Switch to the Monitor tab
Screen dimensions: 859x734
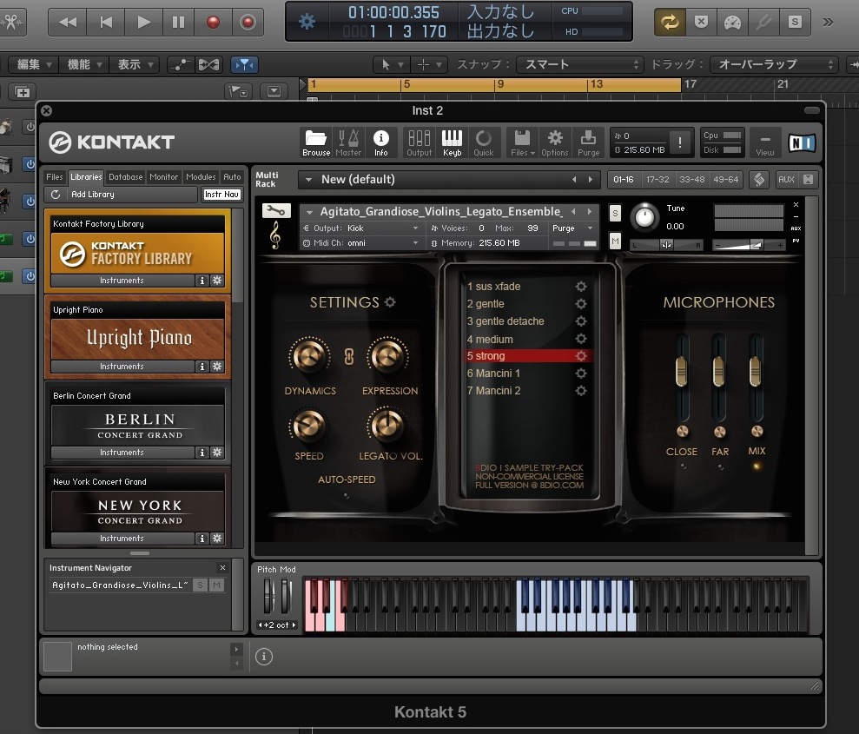click(164, 177)
